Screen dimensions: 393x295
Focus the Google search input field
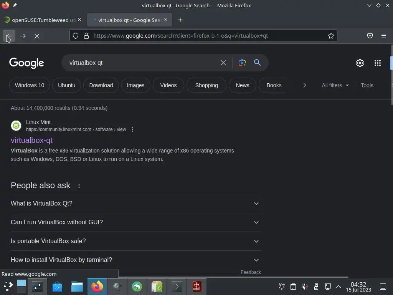coord(143,63)
